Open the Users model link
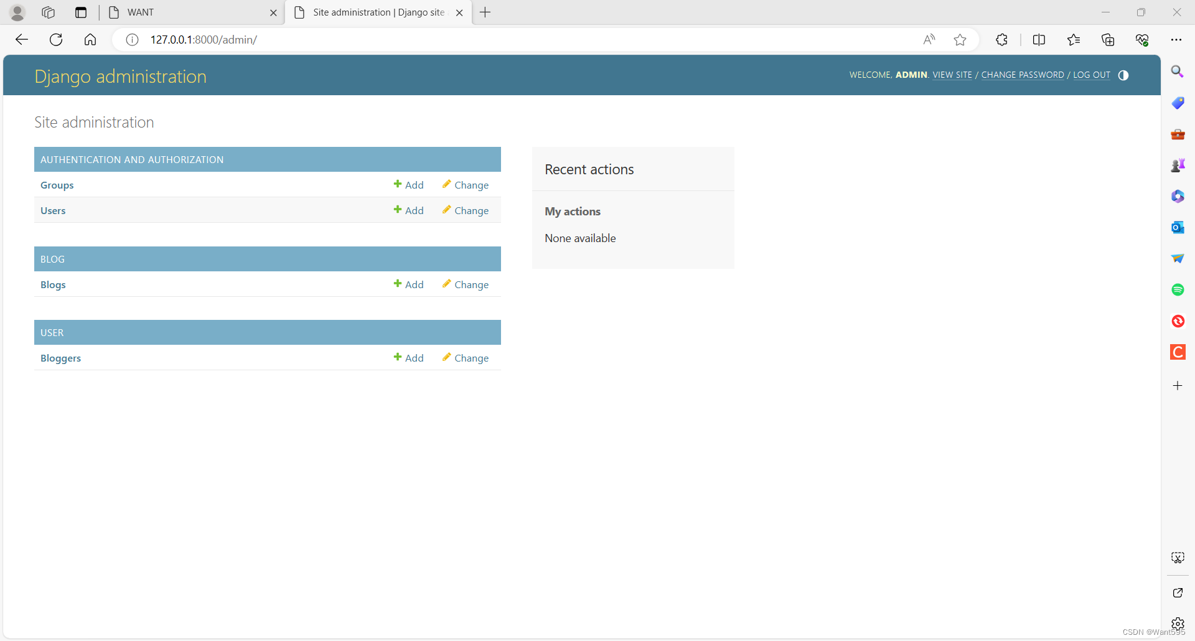The width and height of the screenshot is (1195, 641). pos(53,211)
